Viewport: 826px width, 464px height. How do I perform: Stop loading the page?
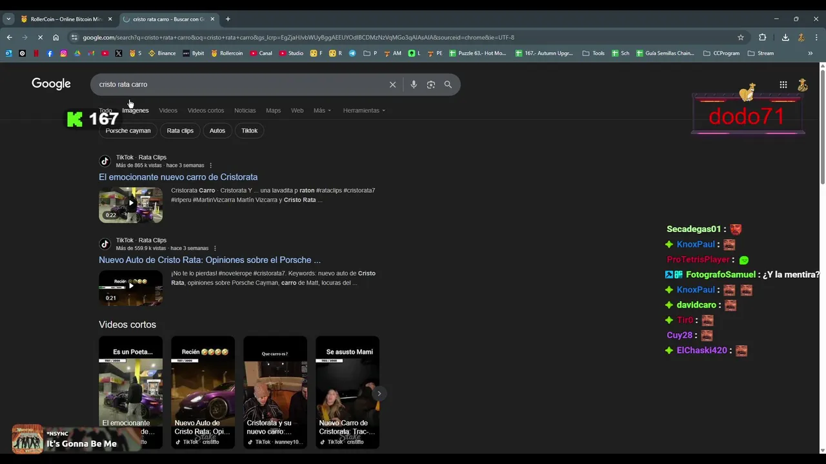click(x=40, y=37)
